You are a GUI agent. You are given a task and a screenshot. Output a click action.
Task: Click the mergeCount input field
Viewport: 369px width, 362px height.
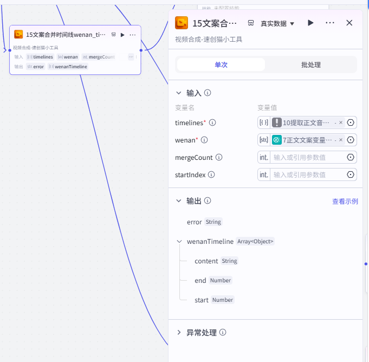[x=308, y=157]
